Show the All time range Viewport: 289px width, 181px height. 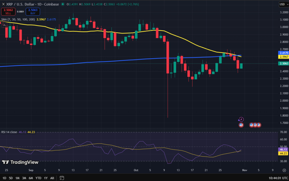(52, 178)
